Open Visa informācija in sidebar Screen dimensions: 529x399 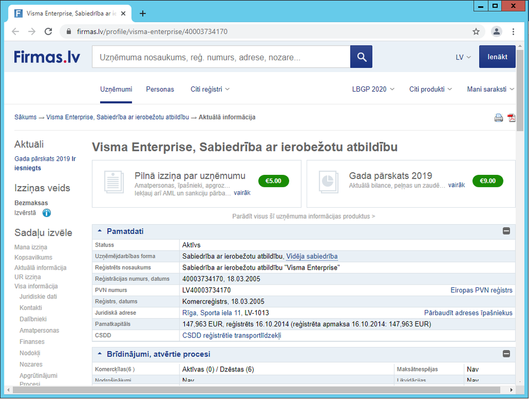(x=36, y=286)
